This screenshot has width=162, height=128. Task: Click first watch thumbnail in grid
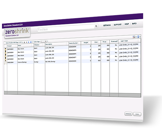point(5,49)
